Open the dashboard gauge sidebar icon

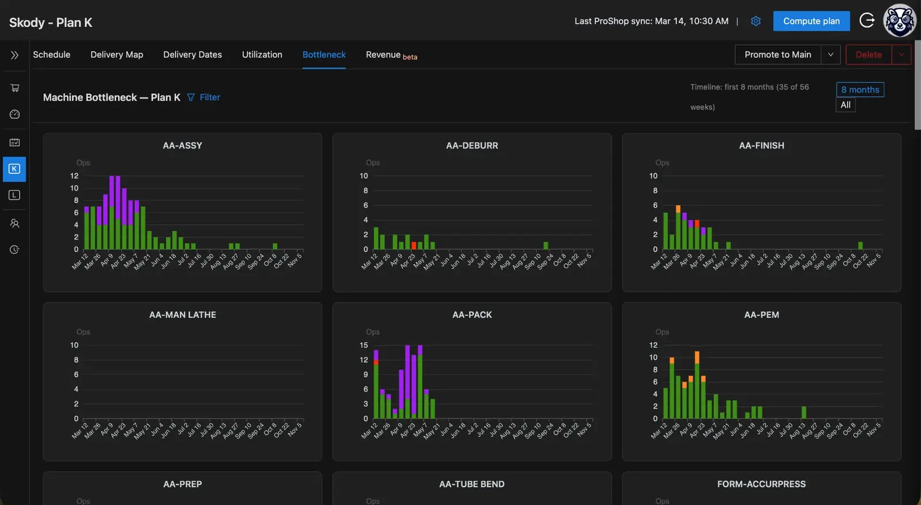click(x=14, y=114)
